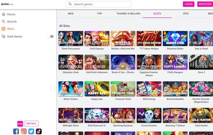The image size is (213, 135).
Task: Open Wild Diamond 7x thumbnail
Action: pyautogui.click(x=97, y=116)
